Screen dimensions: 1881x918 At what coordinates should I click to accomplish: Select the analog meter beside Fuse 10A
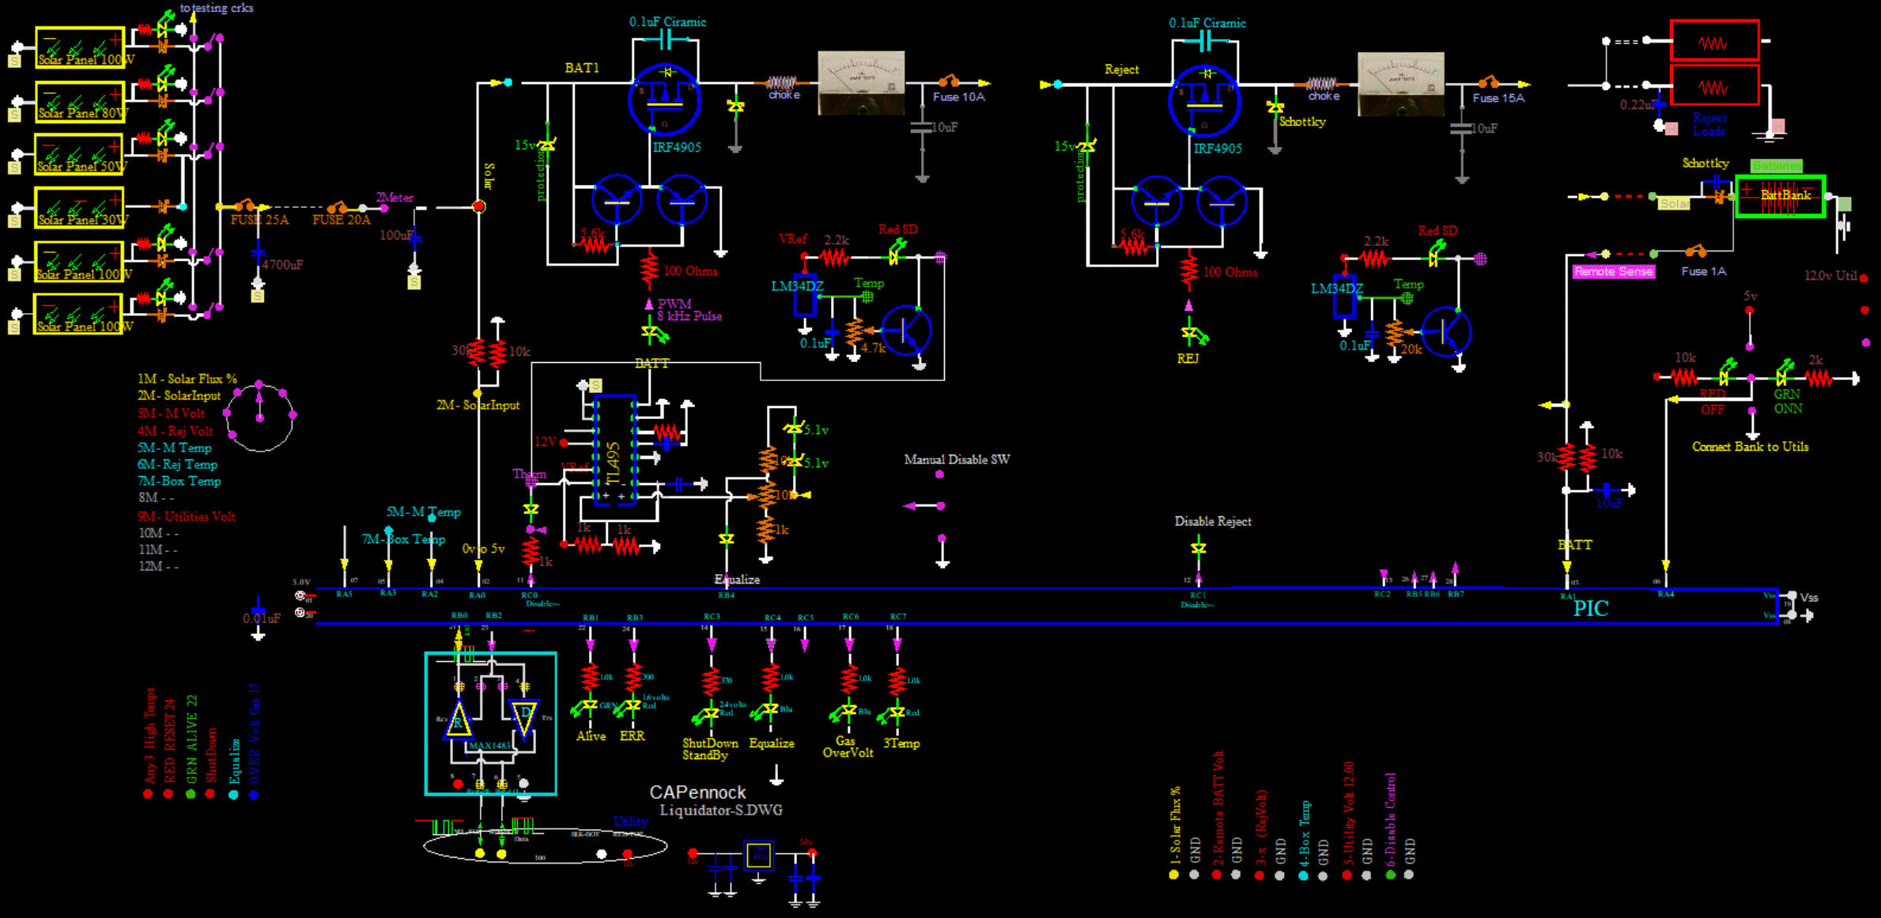[x=861, y=82]
